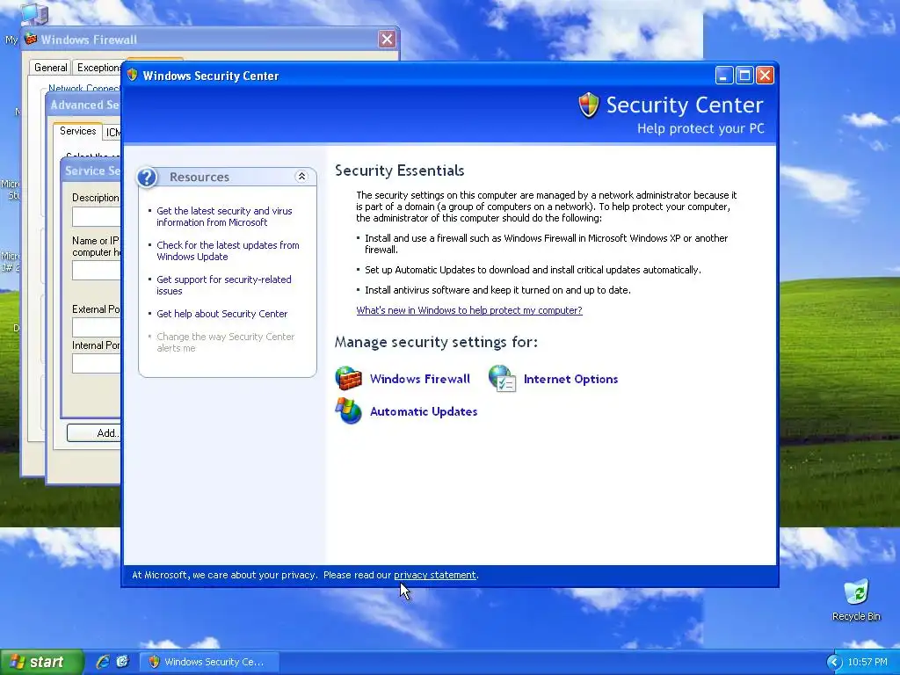Check for latest updates from Windows Update
The height and width of the screenshot is (675, 900).
click(228, 250)
